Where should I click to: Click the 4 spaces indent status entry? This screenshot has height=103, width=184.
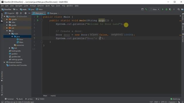[x=172, y=102]
